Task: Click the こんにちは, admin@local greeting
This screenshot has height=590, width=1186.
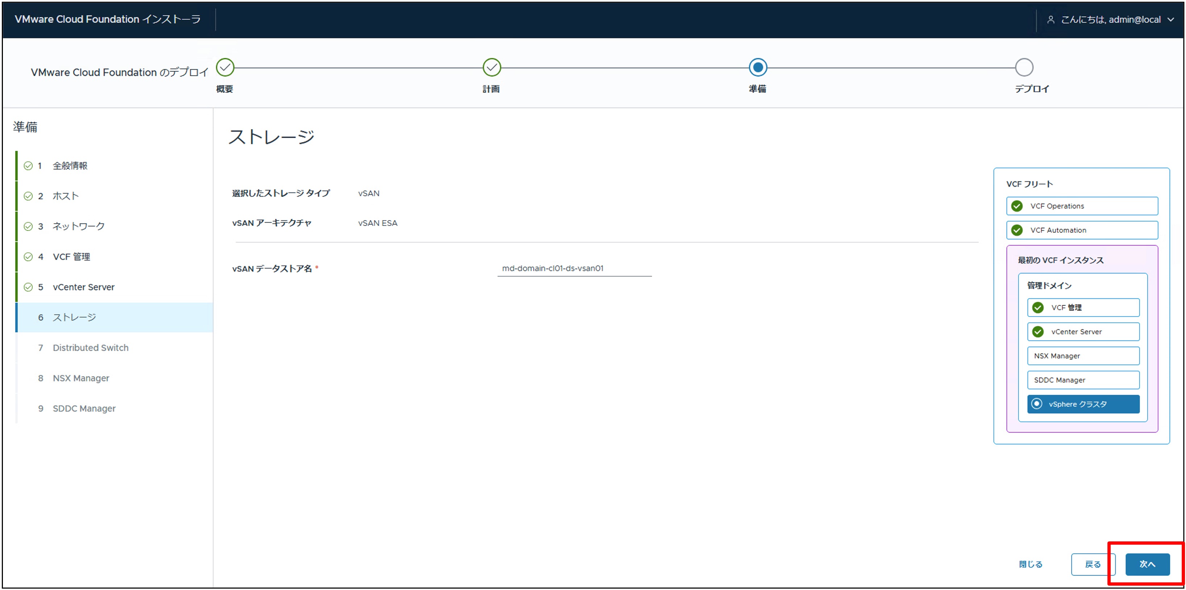Action: (x=1111, y=20)
